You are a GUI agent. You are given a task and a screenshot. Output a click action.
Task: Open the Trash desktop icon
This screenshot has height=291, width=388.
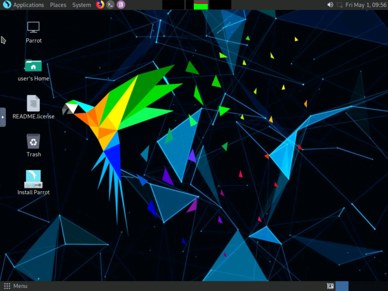(x=33, y=142)
